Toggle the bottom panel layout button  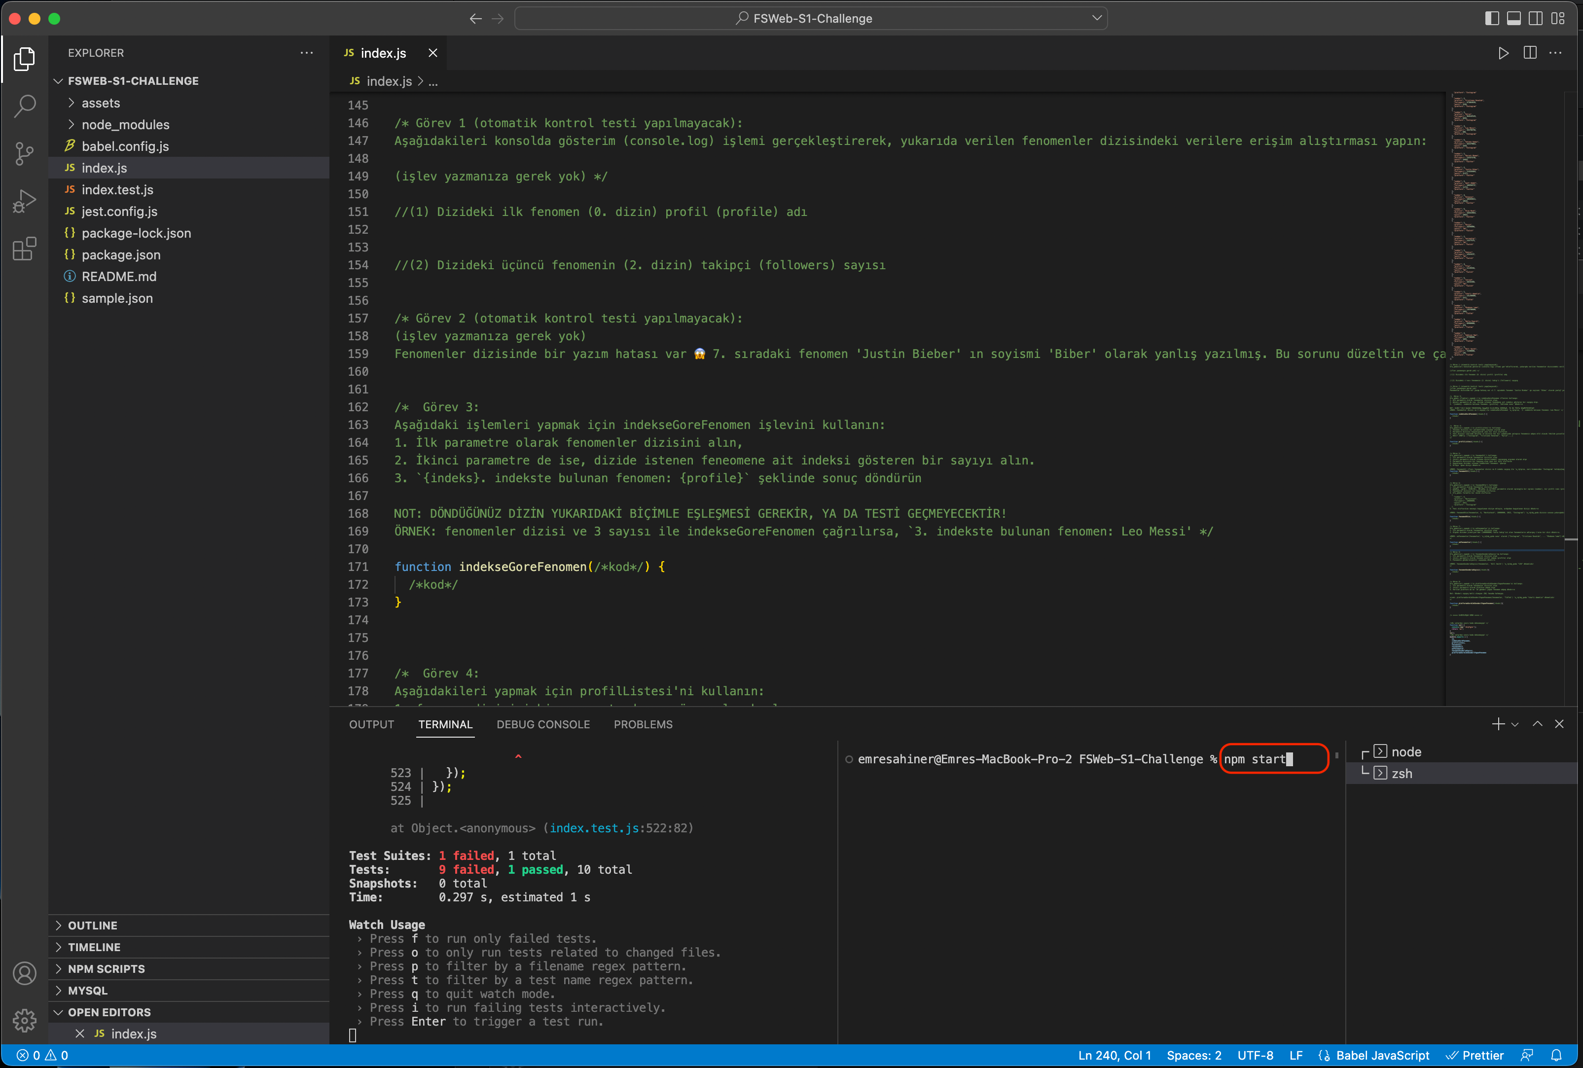coord(1513,18)
